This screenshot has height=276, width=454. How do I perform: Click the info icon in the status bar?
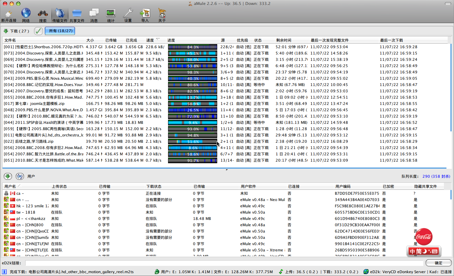pos(4,272)
